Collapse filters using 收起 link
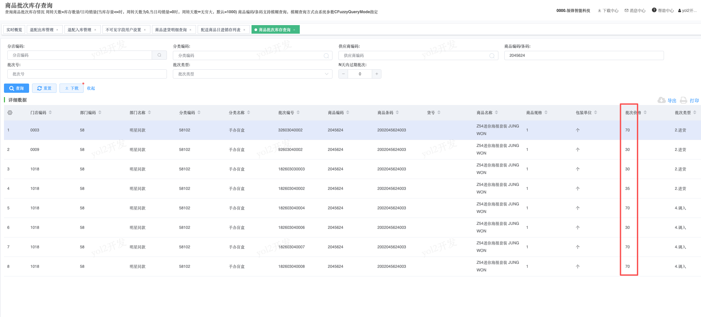Screen dimensions: 701x317 tap(91, 88)
